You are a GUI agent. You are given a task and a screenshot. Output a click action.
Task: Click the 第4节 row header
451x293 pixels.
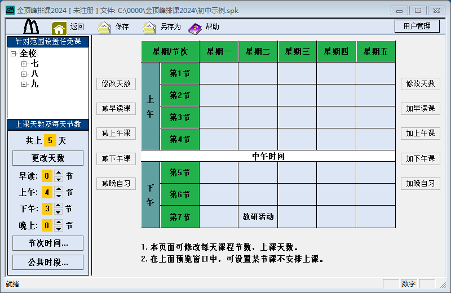(180, 139)
